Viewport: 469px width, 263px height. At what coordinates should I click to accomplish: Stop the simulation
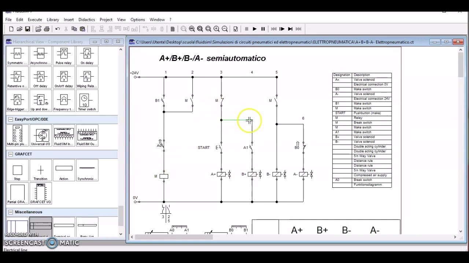[247, 29]
